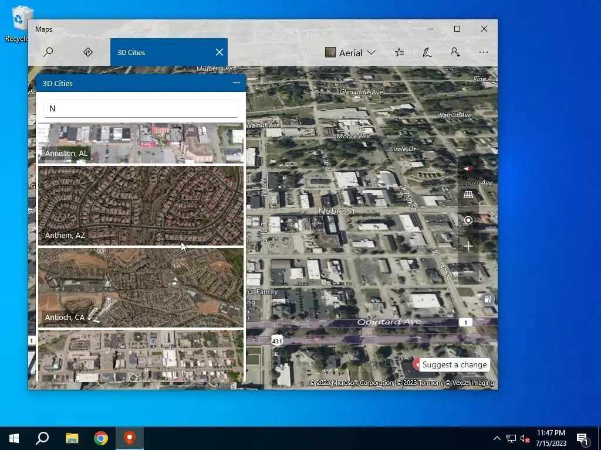Screen dimensions: 601x450
Task: Open the See more ellipsis menu
Action: (x=484, y=52)
